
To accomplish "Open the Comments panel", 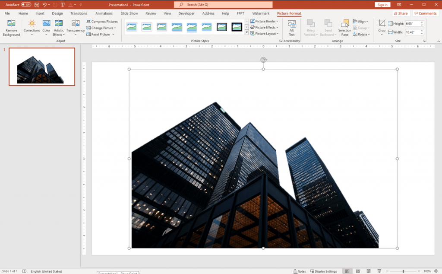I will tap(425, 13).
